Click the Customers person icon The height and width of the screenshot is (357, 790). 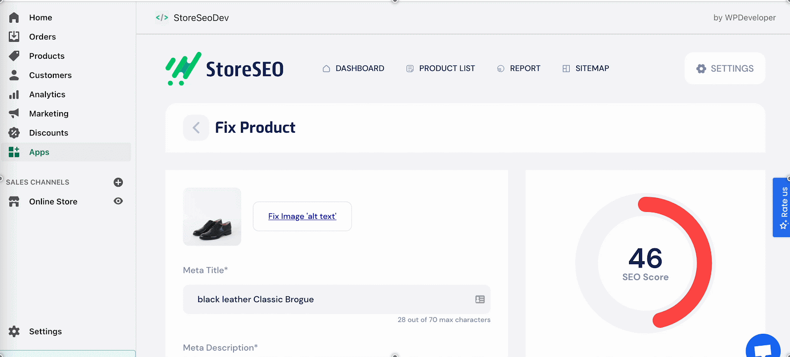pyautogui.click(x=14, y=75)
